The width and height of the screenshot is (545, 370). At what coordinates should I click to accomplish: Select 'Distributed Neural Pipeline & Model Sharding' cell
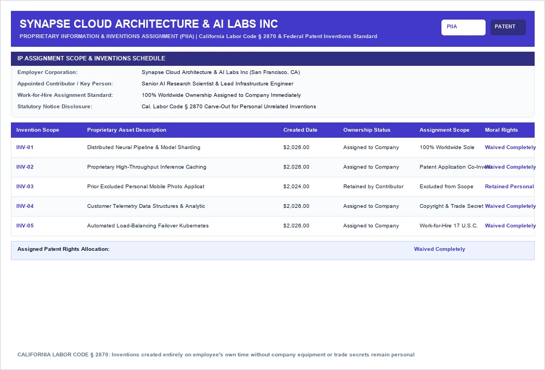point(143,147)
